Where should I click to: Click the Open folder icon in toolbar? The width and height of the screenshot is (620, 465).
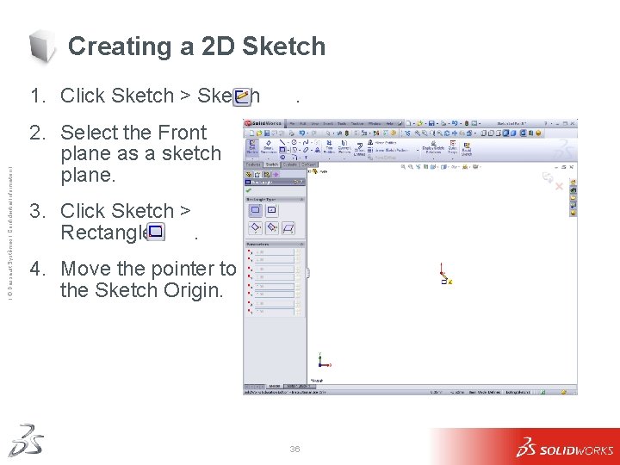click(x=259, y=133)
